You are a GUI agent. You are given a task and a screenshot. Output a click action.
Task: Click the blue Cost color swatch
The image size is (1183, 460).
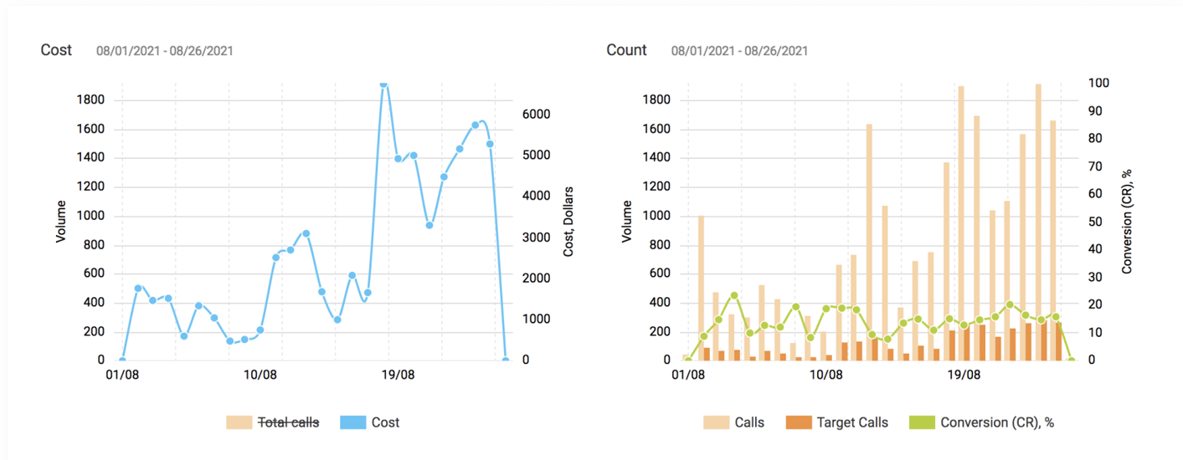[352, 422]
